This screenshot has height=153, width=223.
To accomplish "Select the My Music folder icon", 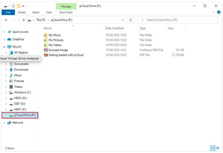I will (46, 35).
